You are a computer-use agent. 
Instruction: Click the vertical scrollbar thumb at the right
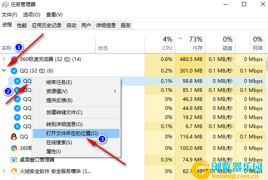point(267,65)
